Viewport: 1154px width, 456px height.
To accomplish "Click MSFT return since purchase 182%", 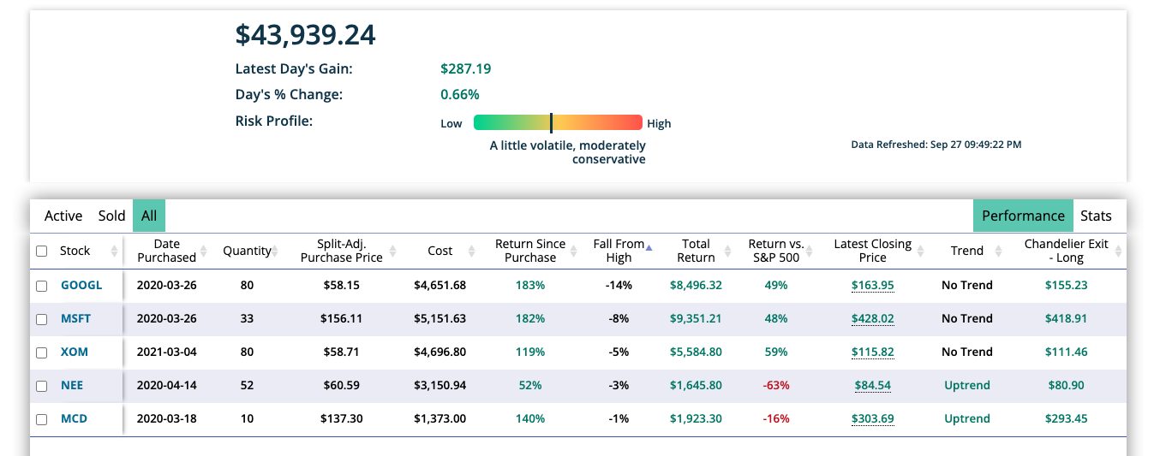I will pyautogui.click(x=530, y=318).
